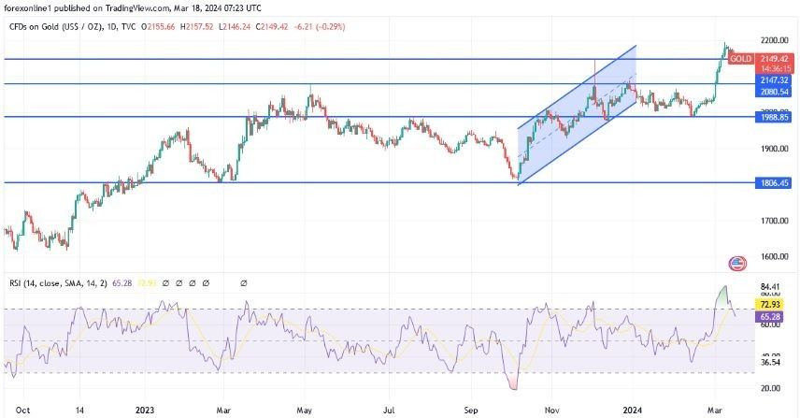Click the 1600.00 price axis label
The width and height of the screenshot is (800, 418).
pos(774,256)
